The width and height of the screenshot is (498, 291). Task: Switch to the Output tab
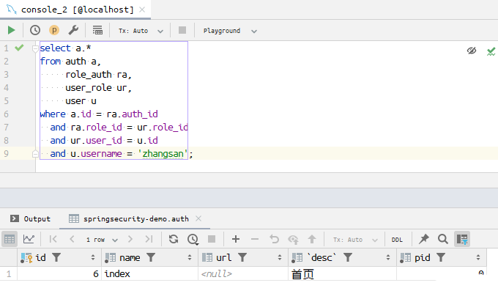coord(31,219)
